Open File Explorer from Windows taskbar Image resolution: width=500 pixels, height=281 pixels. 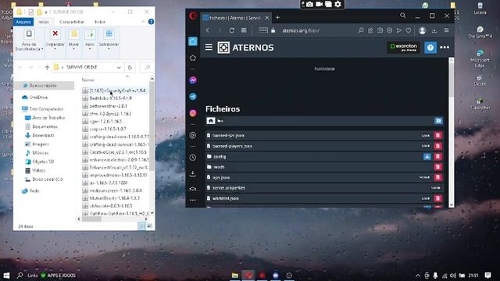point(235,276)
